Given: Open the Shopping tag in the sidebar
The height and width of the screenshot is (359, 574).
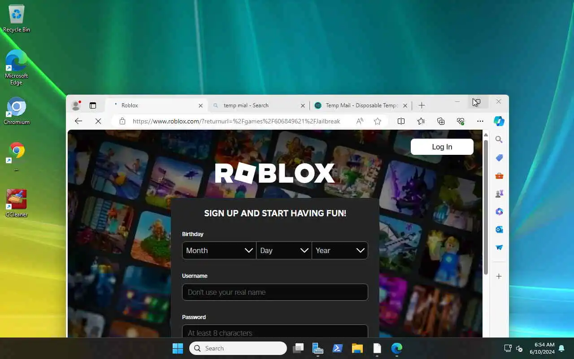Looking at the screenshot, I should tap(499, 158).
